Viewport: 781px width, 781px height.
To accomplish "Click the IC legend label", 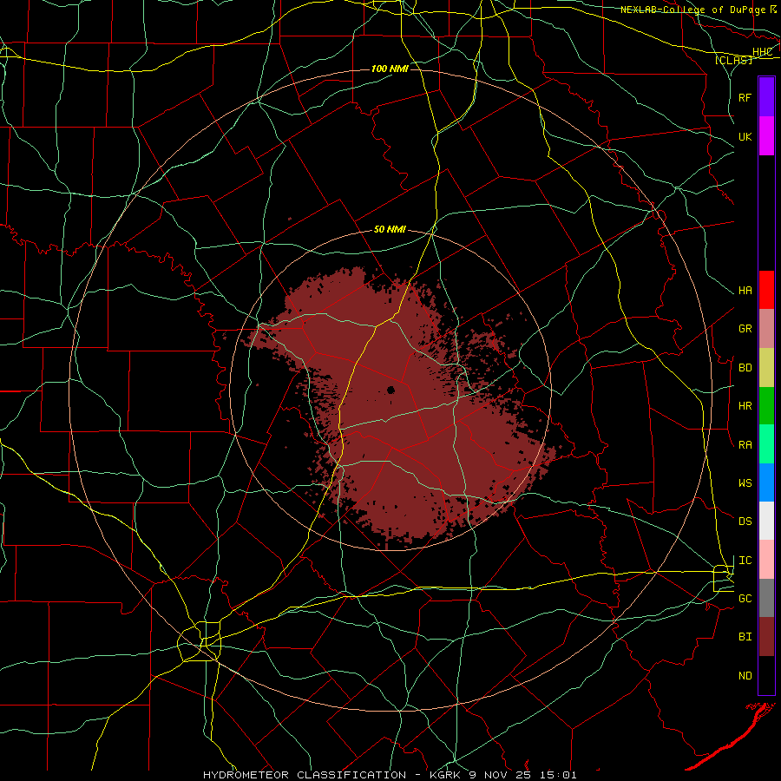I will point(745,561).
